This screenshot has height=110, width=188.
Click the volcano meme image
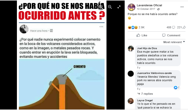click(x=62, y=55)
